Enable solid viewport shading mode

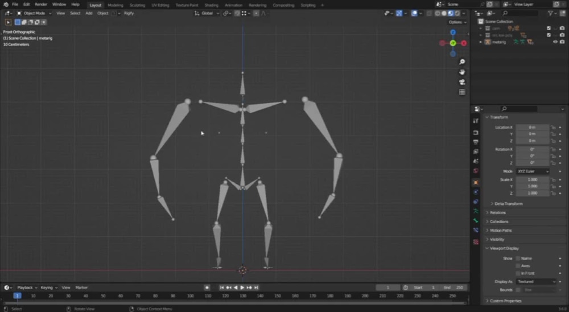click(444, 14)
